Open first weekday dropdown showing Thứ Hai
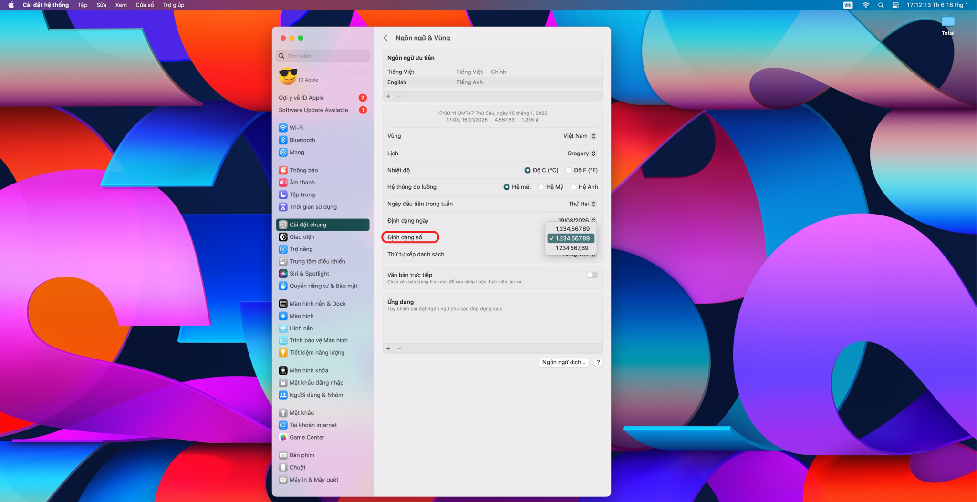 [x=582, y=204]
